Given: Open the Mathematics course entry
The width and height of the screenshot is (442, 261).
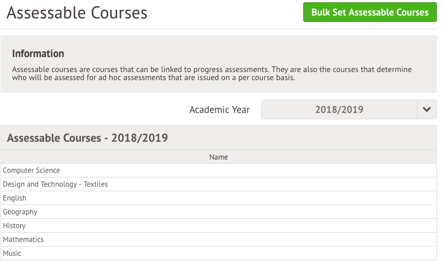Looking at the screenshot, I should coord(219,240).
